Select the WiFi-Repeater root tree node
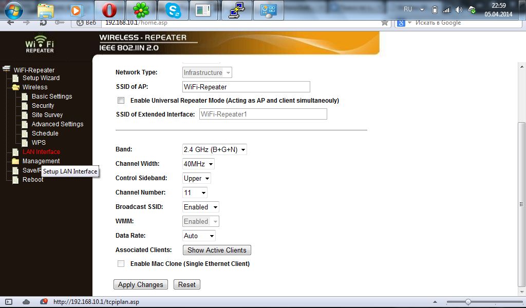 34,70
